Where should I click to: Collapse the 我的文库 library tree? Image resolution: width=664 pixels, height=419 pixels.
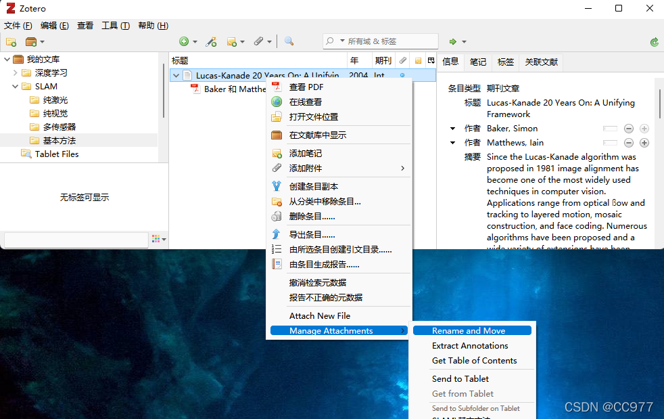pos(7,60)
